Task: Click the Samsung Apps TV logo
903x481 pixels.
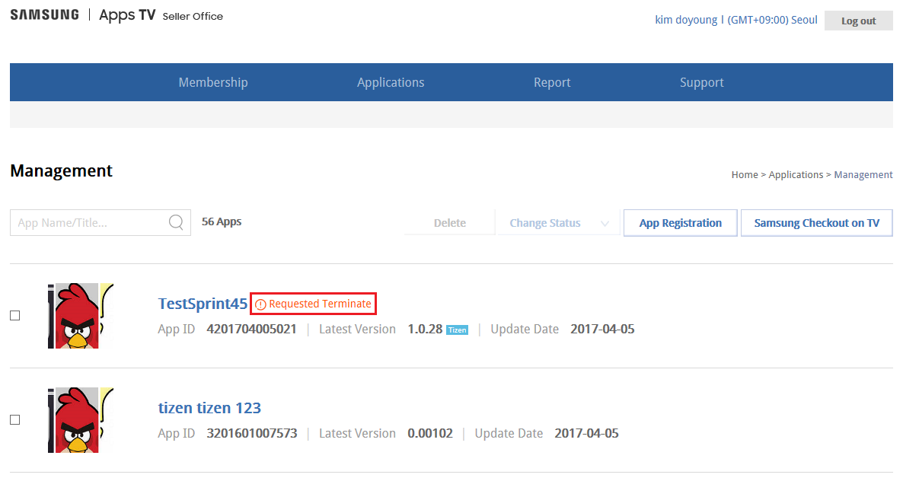Action: 83,15
